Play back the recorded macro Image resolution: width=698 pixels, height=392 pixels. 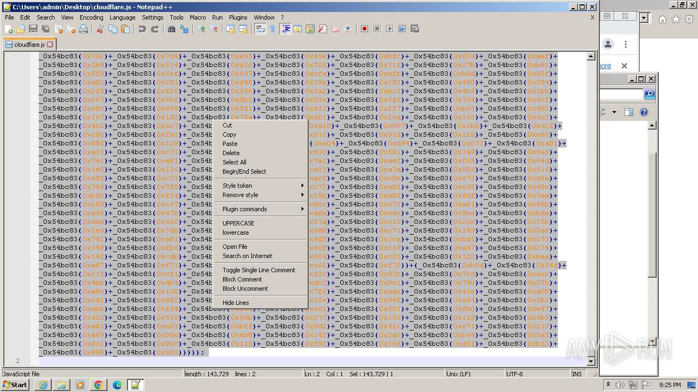tap(390, 29)
